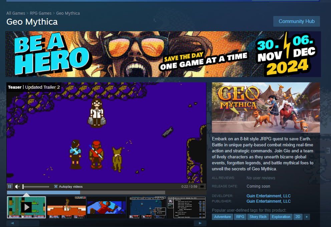Open publisher Guin Entertainment, LLC link
Screen dimensions: 331x227
pos(269,201)
